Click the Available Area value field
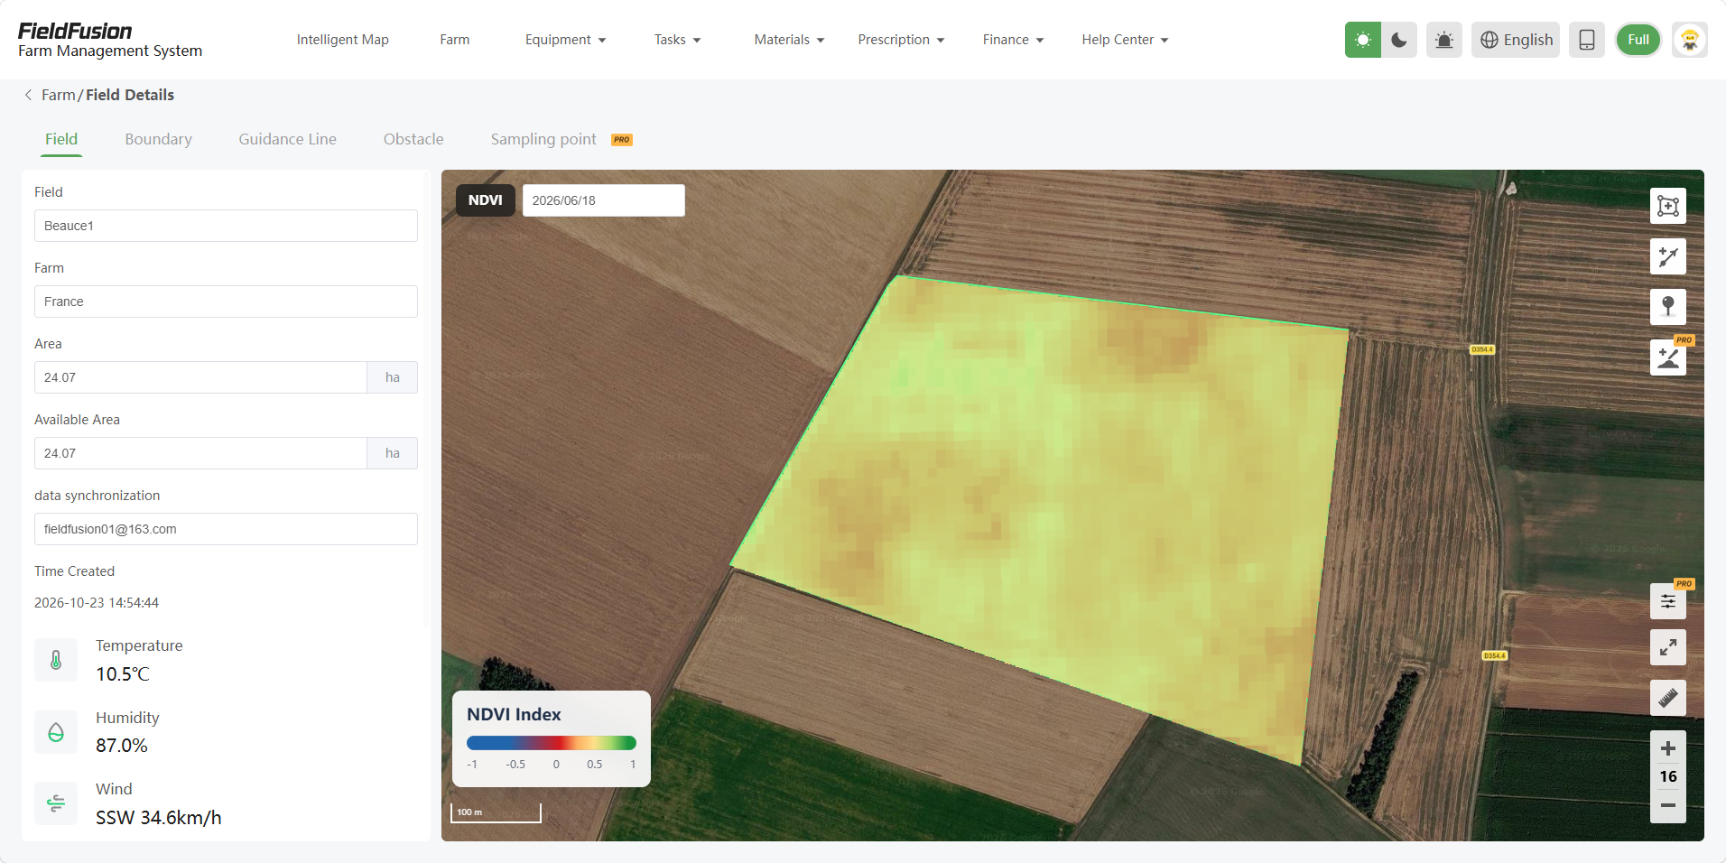Screen dimensions: 1726x863 click(200, 453)
